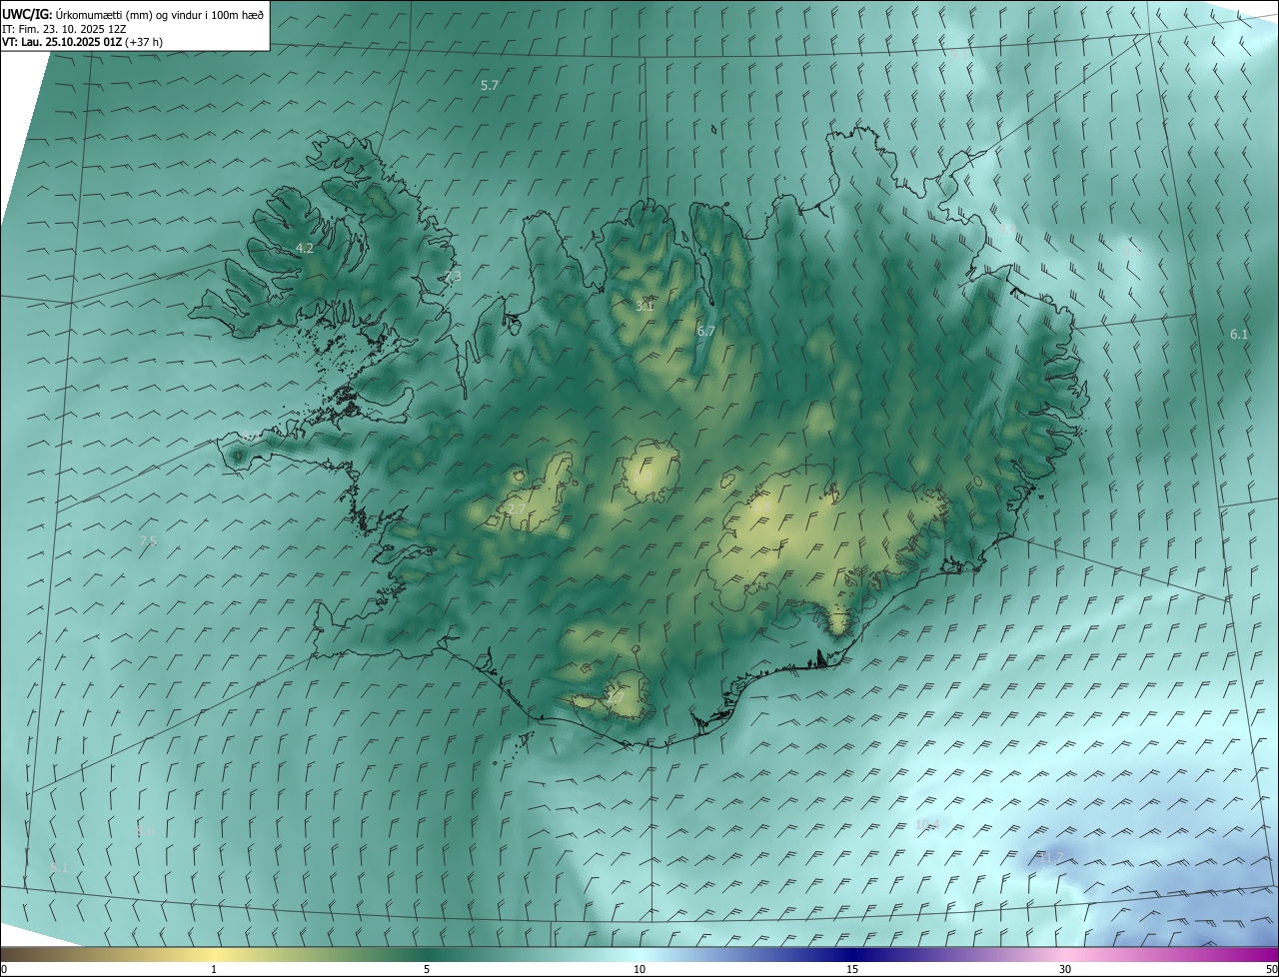Click the 5.7 value label north of Iceland

click(490, 86)
